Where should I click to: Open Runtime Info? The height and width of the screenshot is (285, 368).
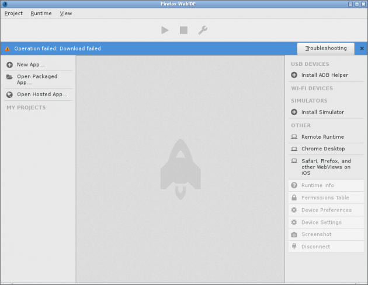pyautogui.click(x=326, y=185)
